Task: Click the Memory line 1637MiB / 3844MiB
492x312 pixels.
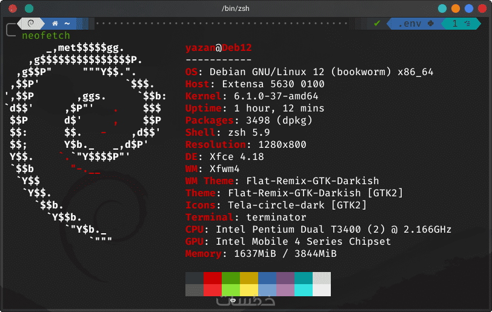Action: click(261, 254)
